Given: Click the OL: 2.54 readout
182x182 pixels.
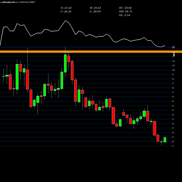Looking at the screenshot, I should pos(124,15).
